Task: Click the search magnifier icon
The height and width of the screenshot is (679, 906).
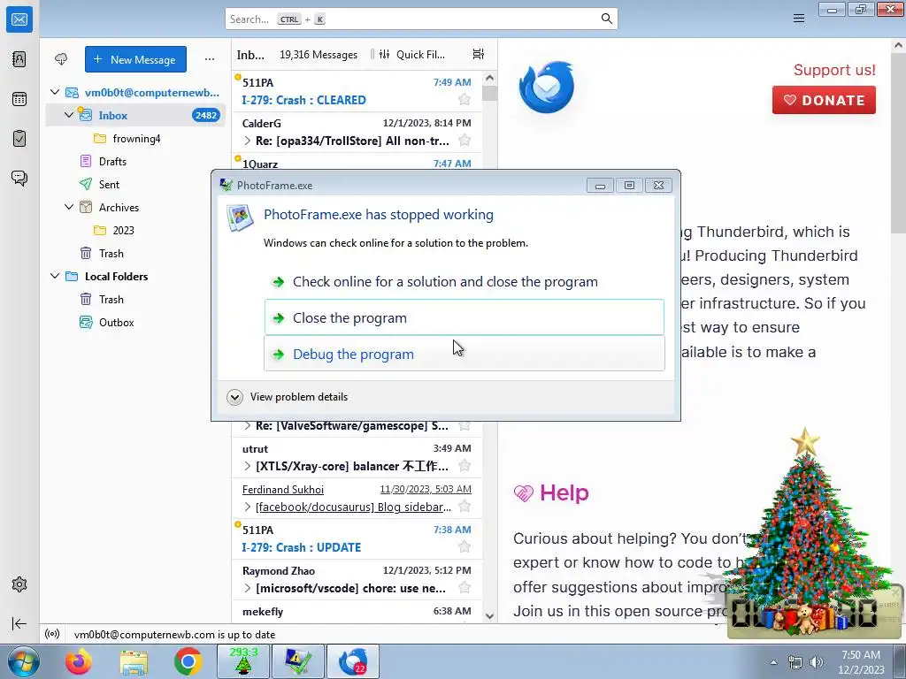Action: click(606, 19)
